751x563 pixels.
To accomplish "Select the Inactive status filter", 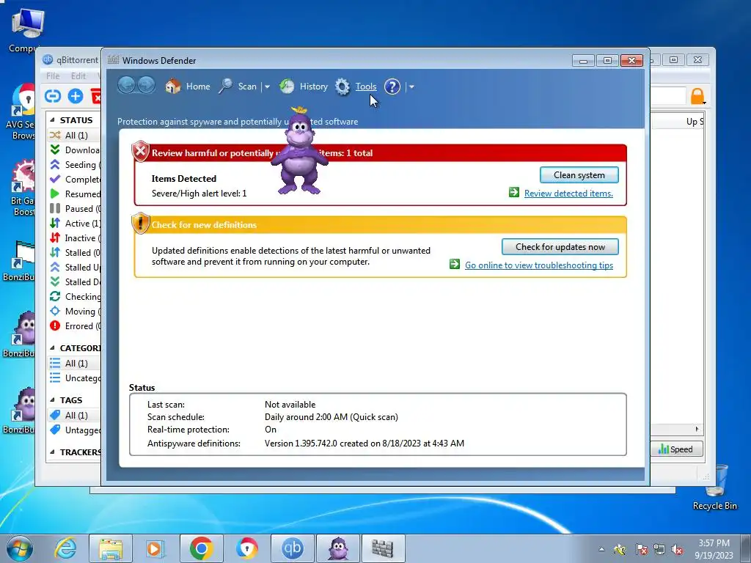I will pos(74,238).
